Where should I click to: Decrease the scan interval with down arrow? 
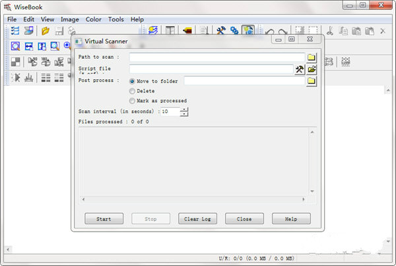[x=184, y=114]
